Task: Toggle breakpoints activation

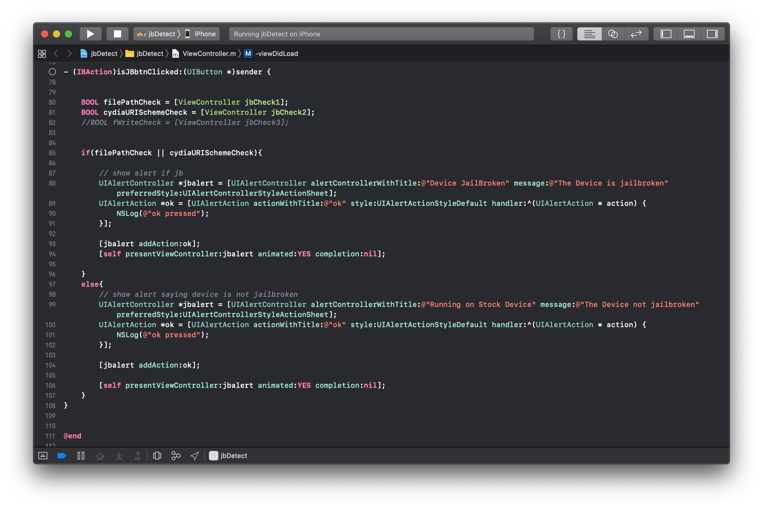Action: point(62,456)
